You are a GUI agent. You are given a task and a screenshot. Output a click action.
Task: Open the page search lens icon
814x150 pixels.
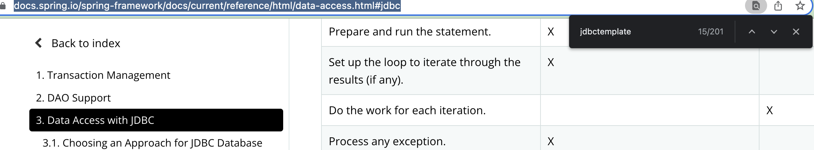(x=756, y=6)
